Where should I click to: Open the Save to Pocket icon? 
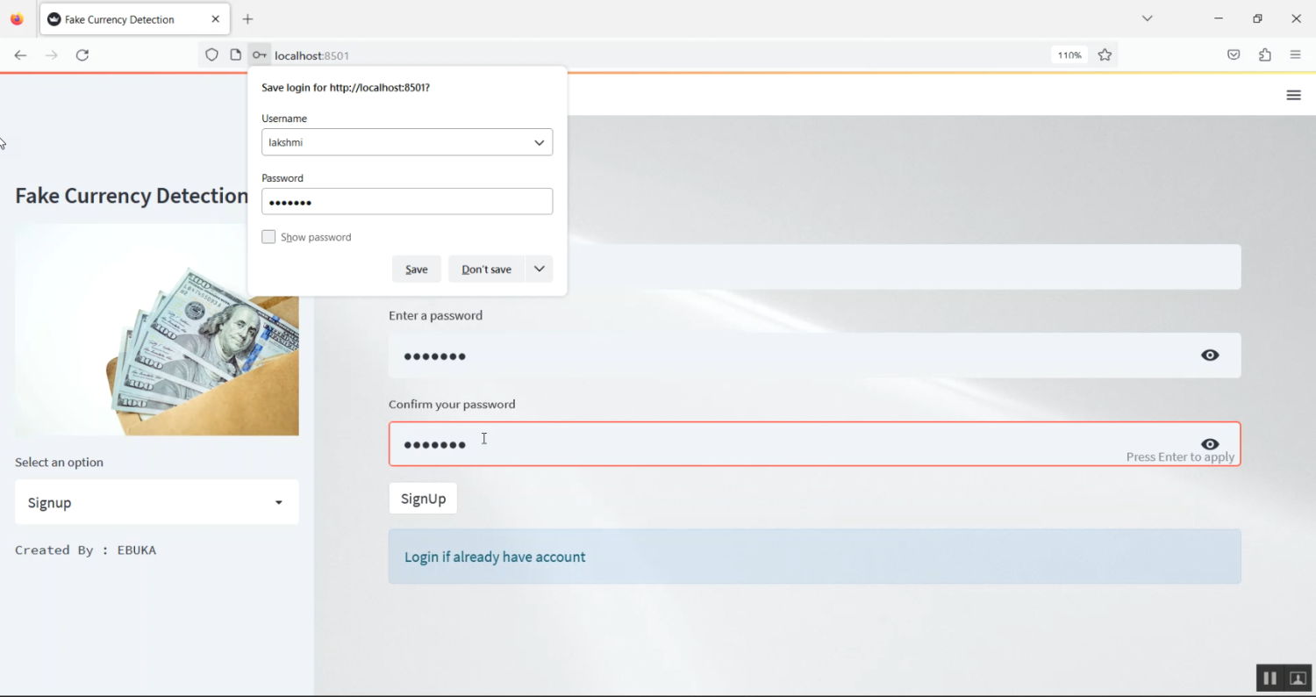coord(1234,54)
